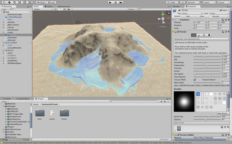Adjust Erosion slider

[x=207, y=57]
